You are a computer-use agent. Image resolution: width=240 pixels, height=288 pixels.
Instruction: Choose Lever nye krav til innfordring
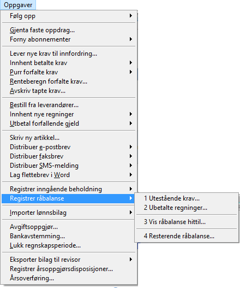point(69,54)
